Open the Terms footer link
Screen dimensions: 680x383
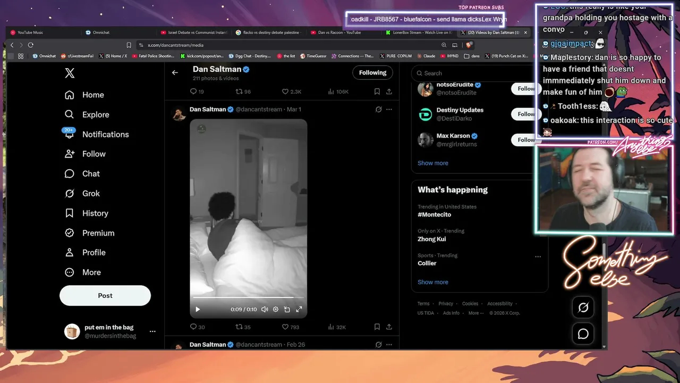coord(423,304)
